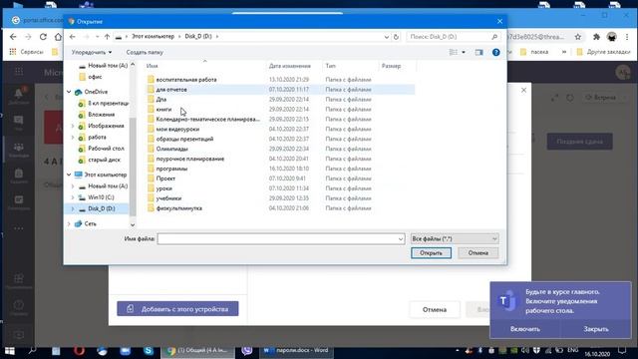Click Этот компьютер breadcrumb in address bar
Screen dimensions: 638x359
click(153, 37)
